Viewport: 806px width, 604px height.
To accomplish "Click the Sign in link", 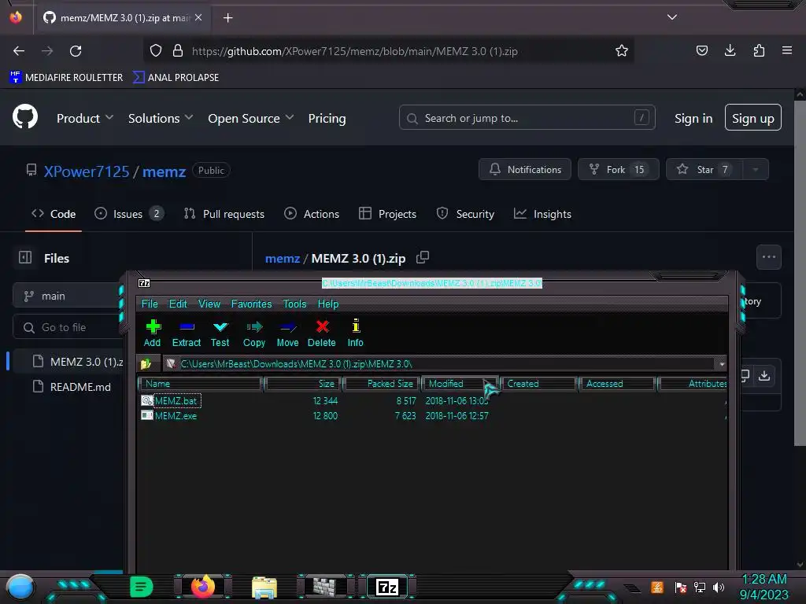I will (x=693, y=119).
